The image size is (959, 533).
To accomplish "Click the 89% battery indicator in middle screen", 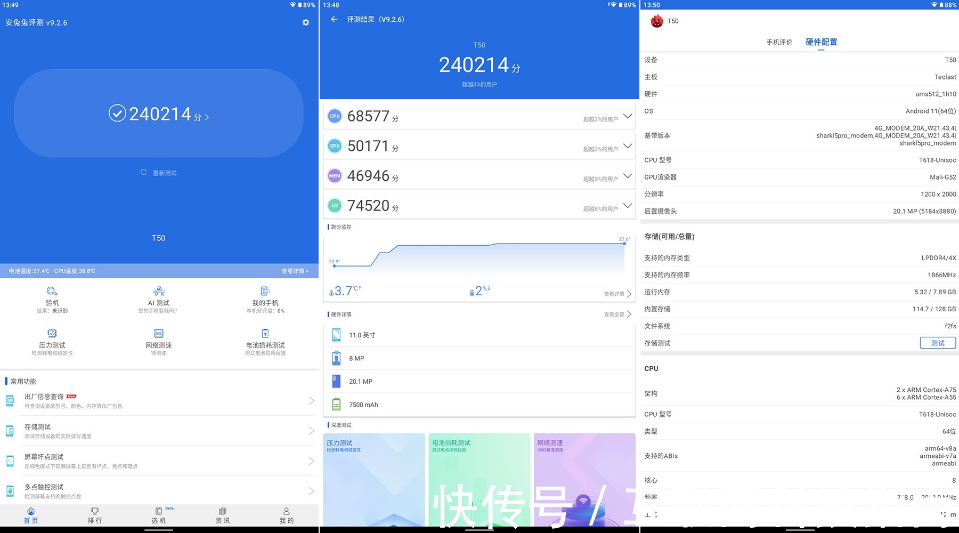I will (x=627, y=5).
